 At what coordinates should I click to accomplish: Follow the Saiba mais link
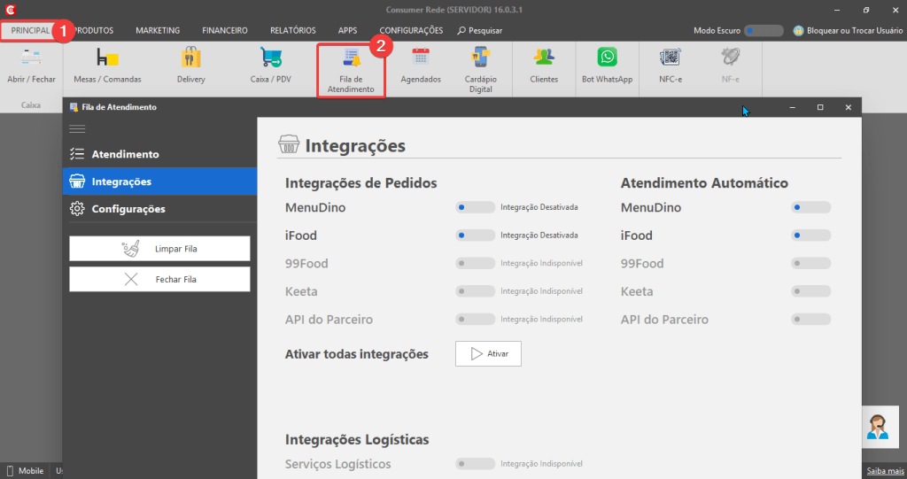(x=885, y=471)
